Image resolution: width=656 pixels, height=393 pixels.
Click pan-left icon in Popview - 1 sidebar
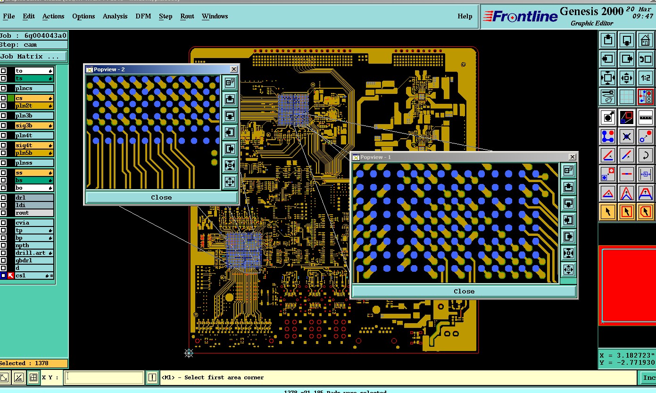click(568, 220)
